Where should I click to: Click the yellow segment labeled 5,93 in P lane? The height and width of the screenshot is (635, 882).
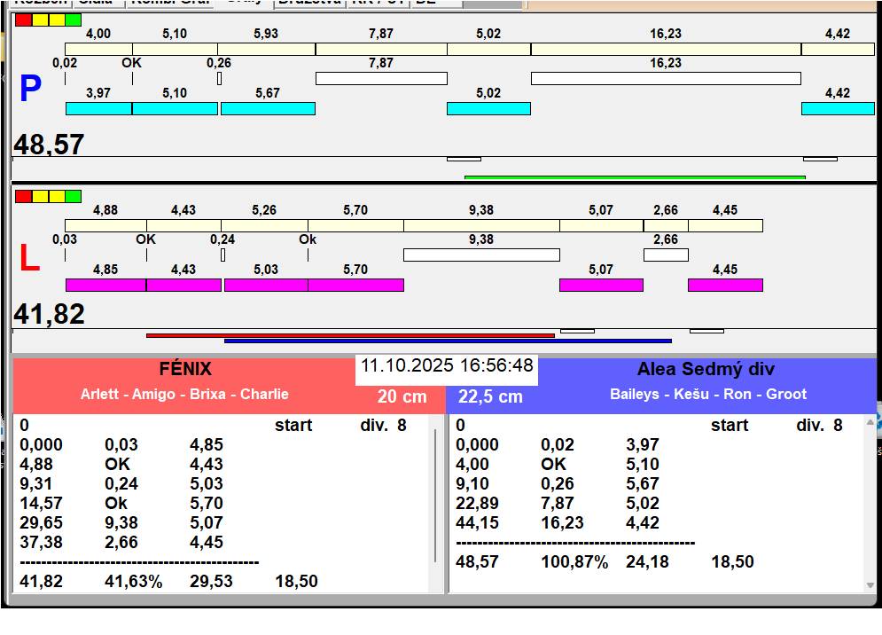coord(267,49)
